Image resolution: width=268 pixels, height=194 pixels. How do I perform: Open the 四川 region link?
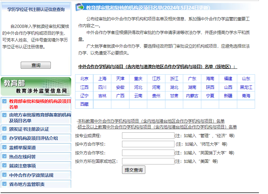[x=102, y=87]
